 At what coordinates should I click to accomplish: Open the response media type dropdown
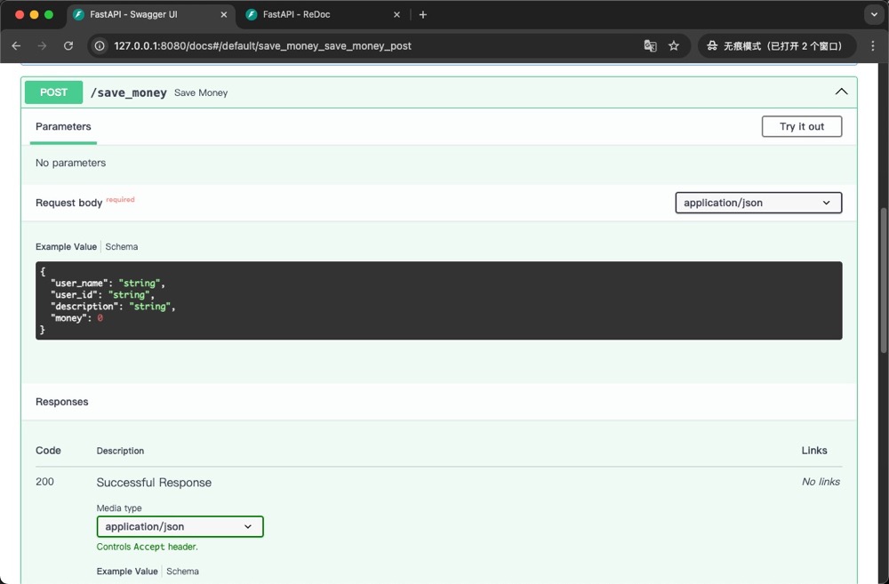(180, 526)
